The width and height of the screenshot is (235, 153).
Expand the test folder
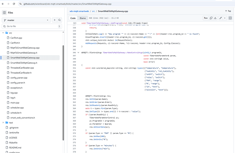(3, 123)
